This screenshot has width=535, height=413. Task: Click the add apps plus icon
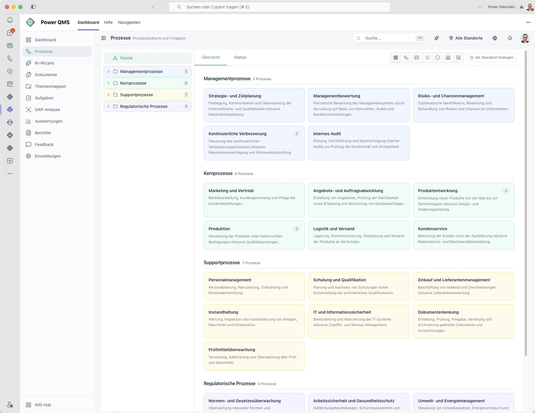click(10, 161)
